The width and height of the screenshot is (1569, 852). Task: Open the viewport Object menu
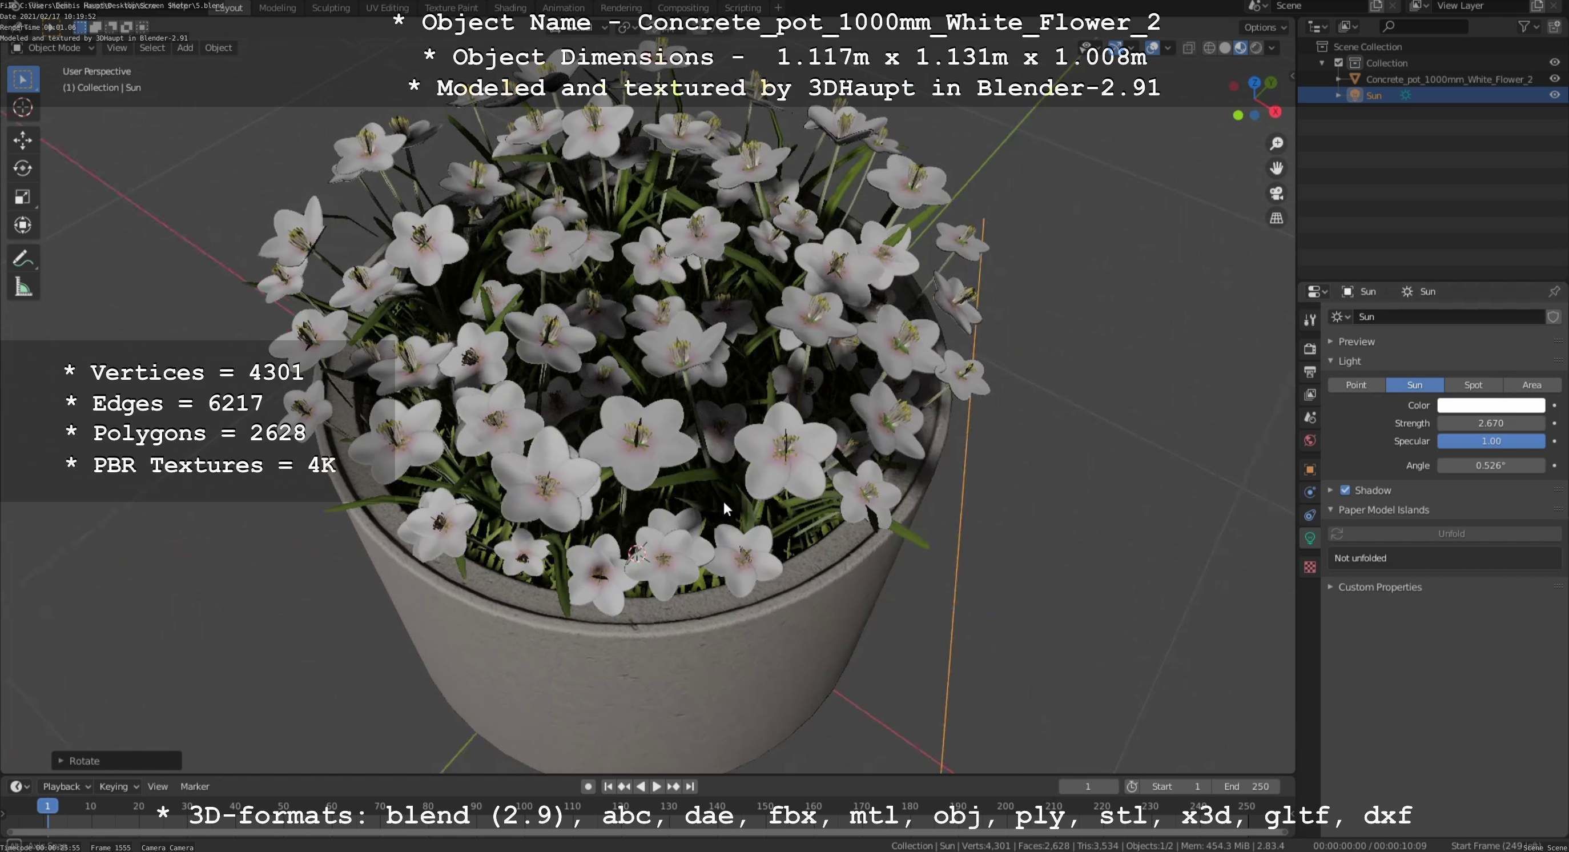pos(218,47)
